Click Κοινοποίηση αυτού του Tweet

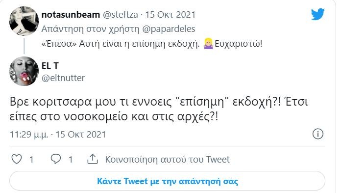[x=167, y=160]
